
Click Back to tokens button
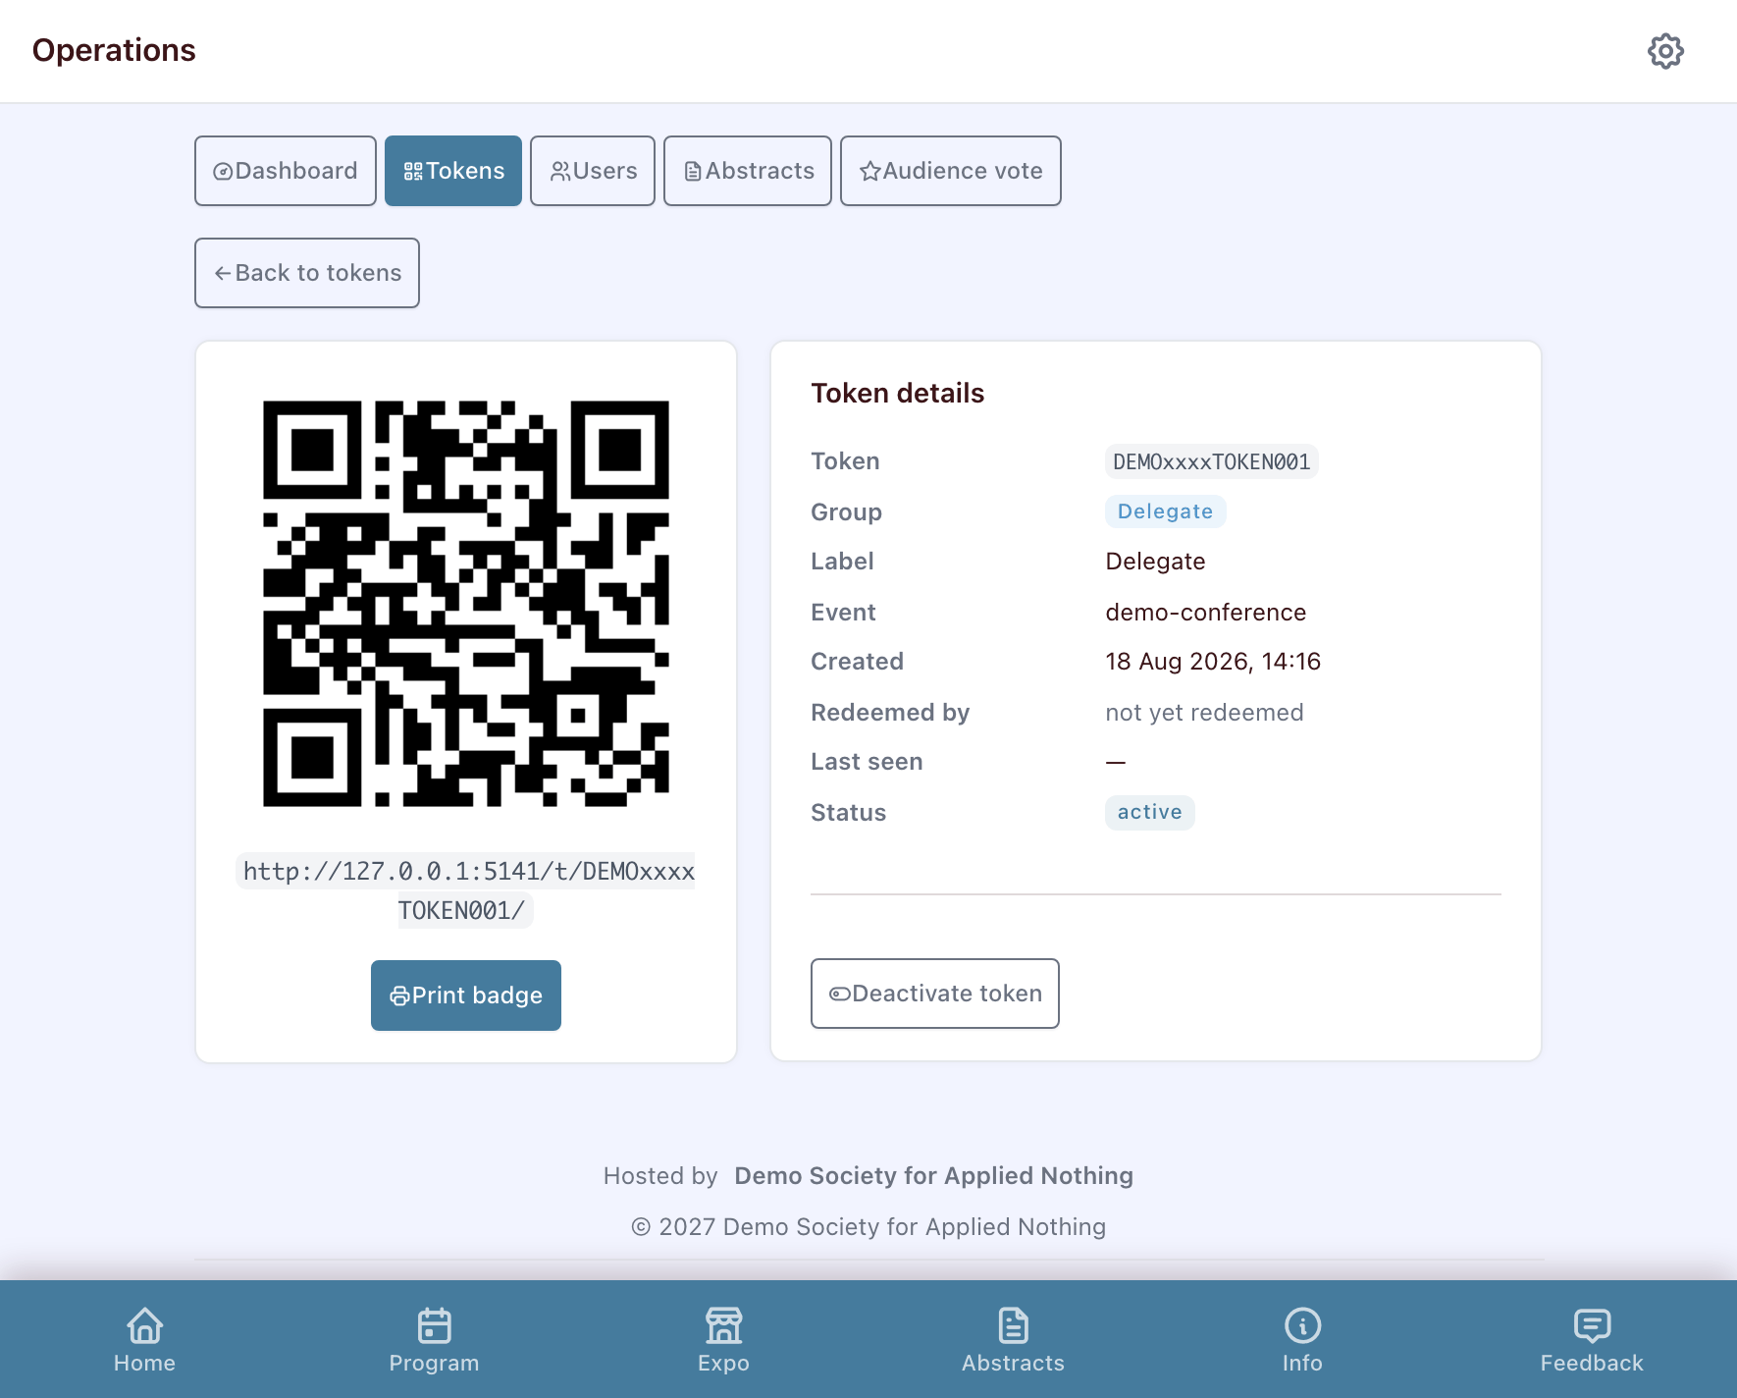tap(307, 273)
